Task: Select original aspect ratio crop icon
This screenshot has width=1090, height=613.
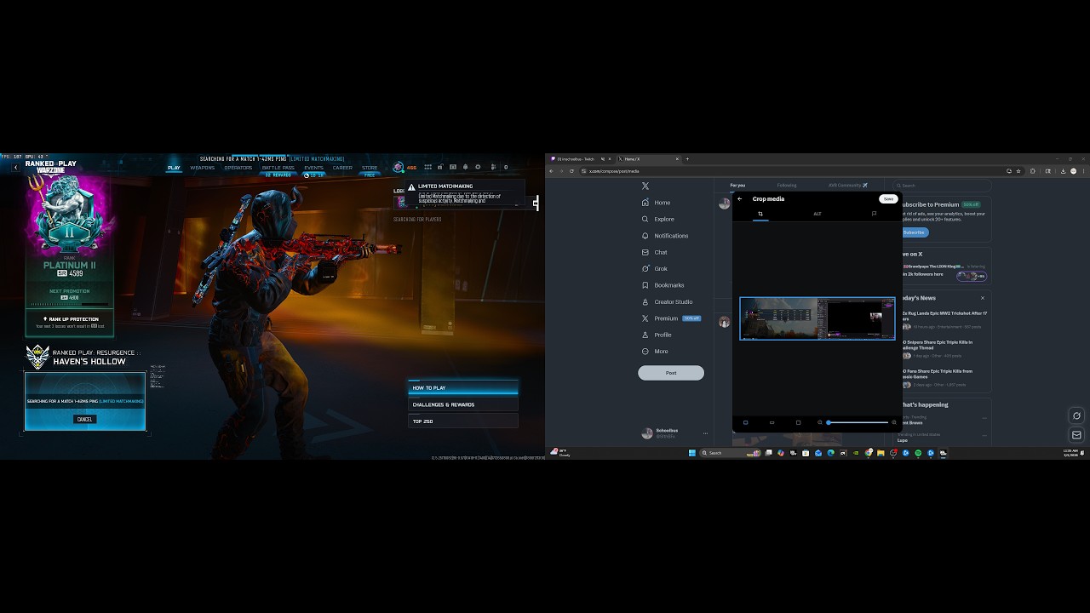Action: click(745, 422)
